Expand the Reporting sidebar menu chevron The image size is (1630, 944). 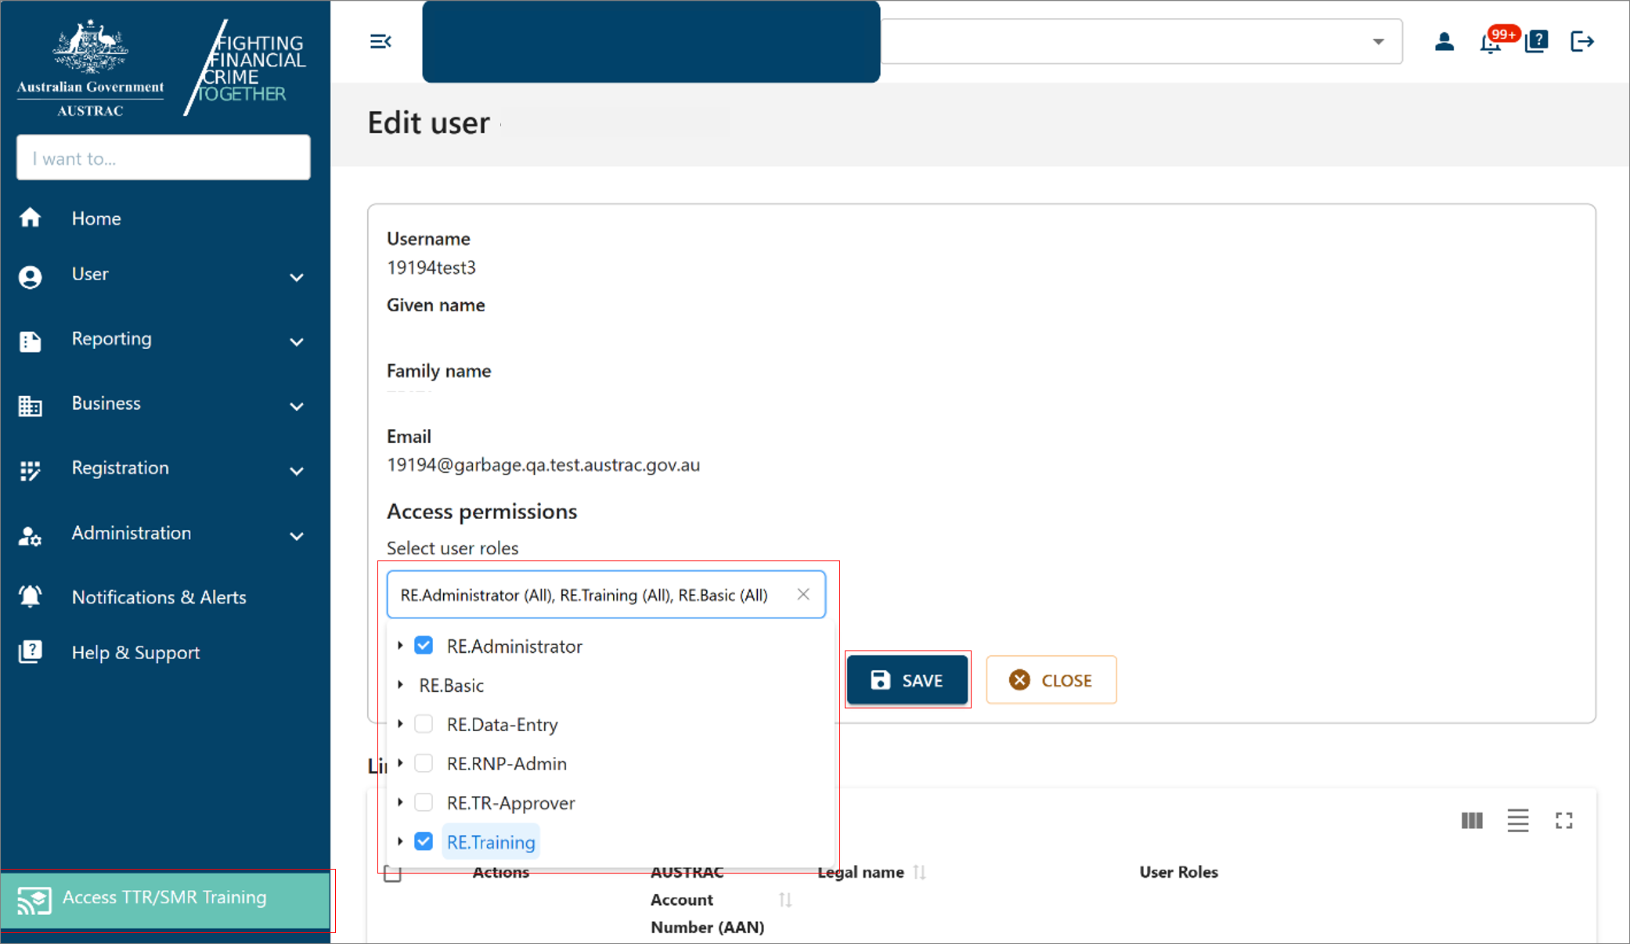(x=297, y=341)
